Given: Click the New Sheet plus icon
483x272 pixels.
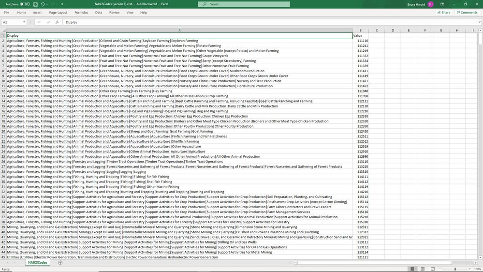Looking at the screenshot, I should tap(60, 263).
